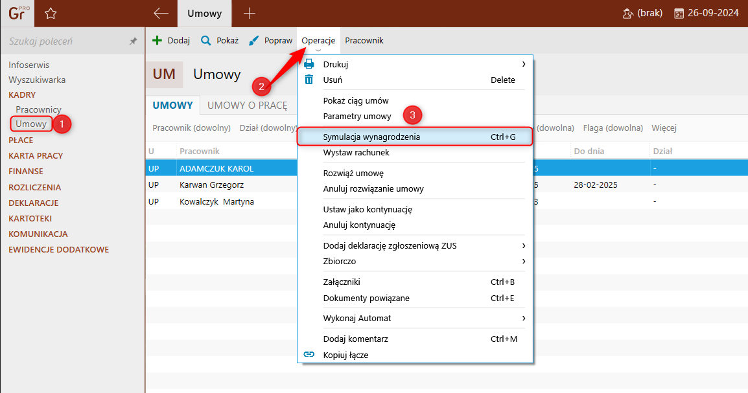Open Umowy under KADRY

click(31, 124)
